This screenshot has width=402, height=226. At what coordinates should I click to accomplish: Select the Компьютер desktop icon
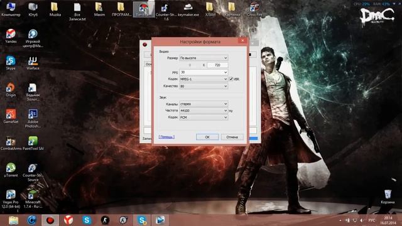point(11,9)
